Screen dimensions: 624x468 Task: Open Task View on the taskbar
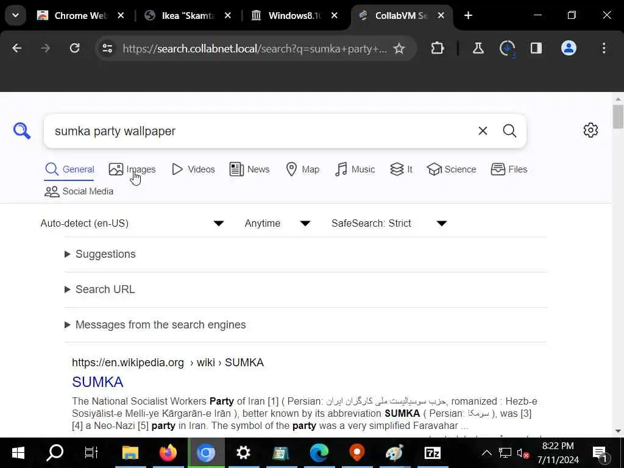91,453
